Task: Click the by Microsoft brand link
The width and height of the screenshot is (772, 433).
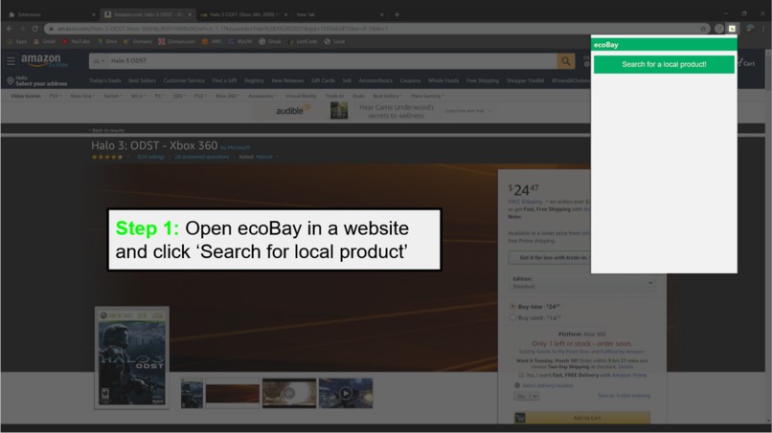Action: point(236,147)
